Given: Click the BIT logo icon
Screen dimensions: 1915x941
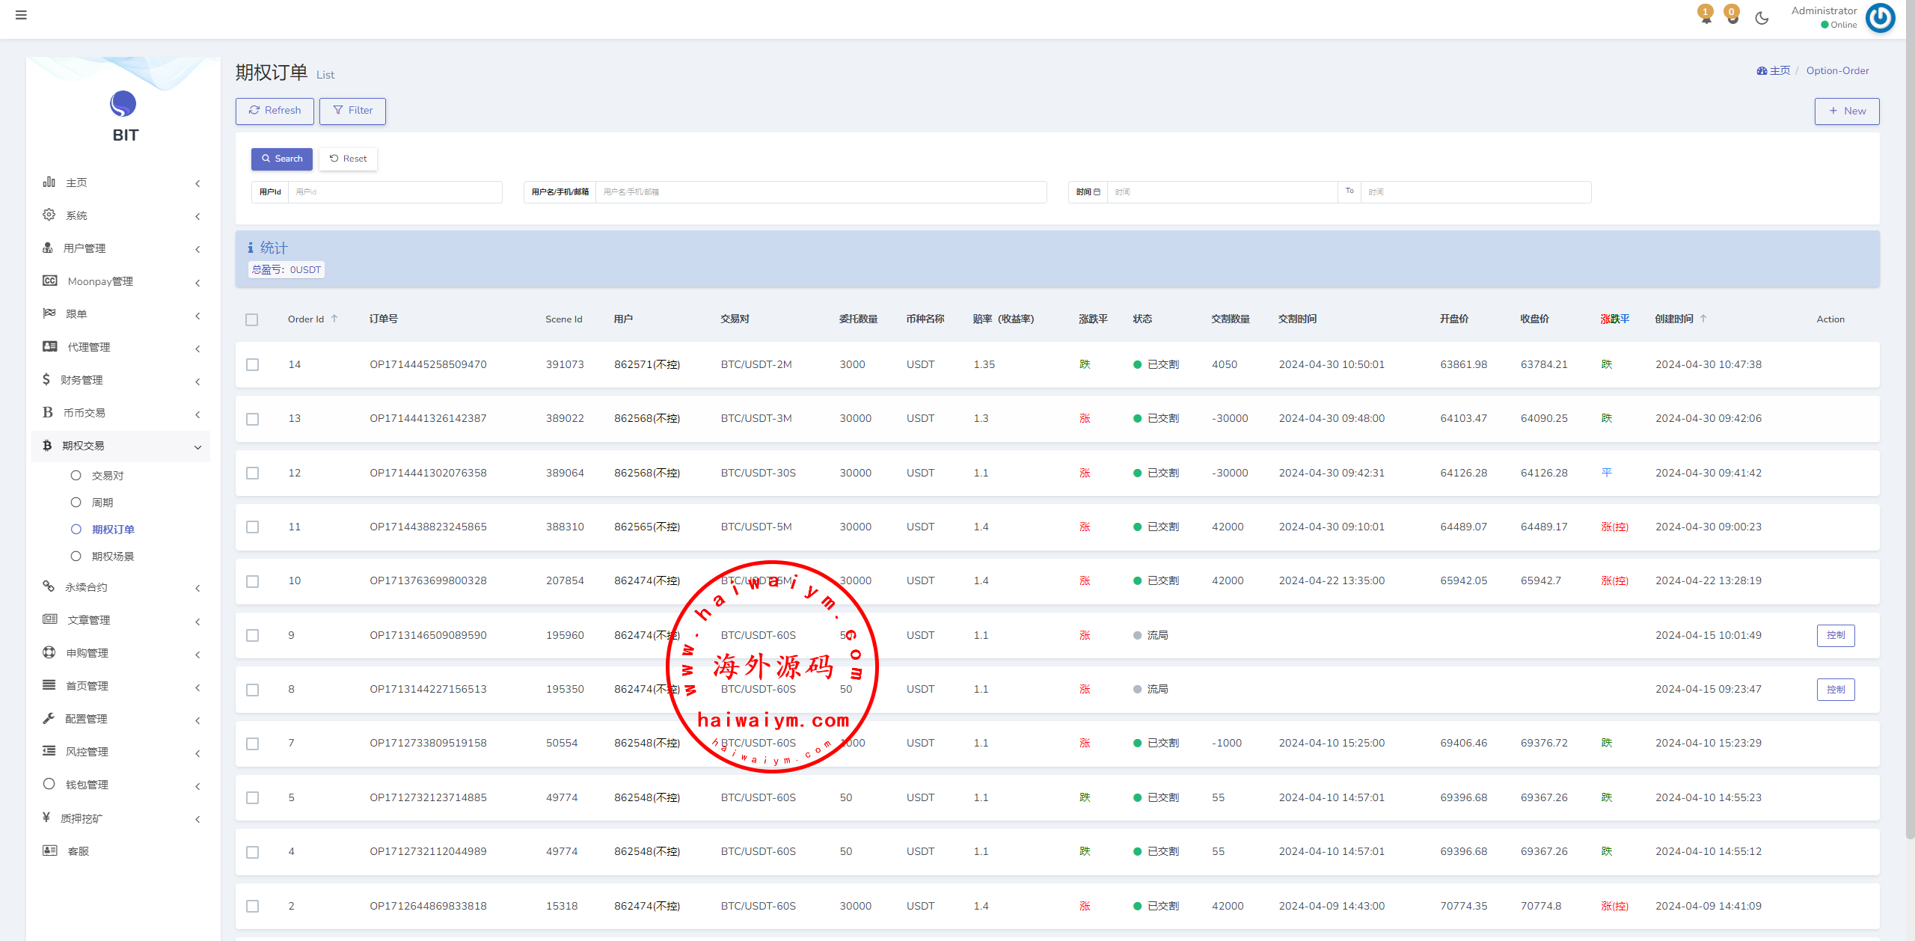Looking at the screenshot, I should click(123, 104).
